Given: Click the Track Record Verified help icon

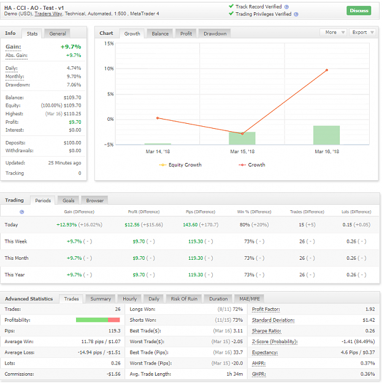Looking at the screenshot, I should [286, 7].
